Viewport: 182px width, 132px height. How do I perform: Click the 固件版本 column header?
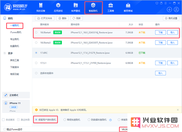coord(44,24)
